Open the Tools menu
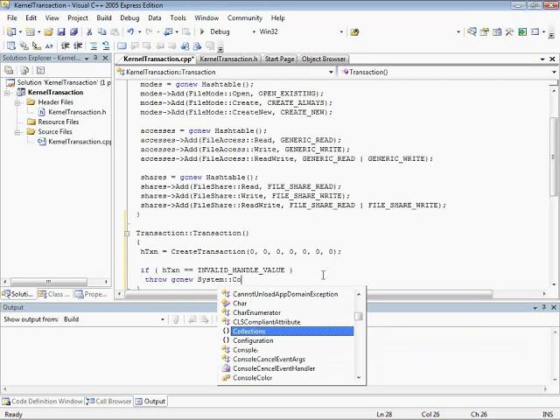Viewport: 560px width, 420px height. coord(178,17)
